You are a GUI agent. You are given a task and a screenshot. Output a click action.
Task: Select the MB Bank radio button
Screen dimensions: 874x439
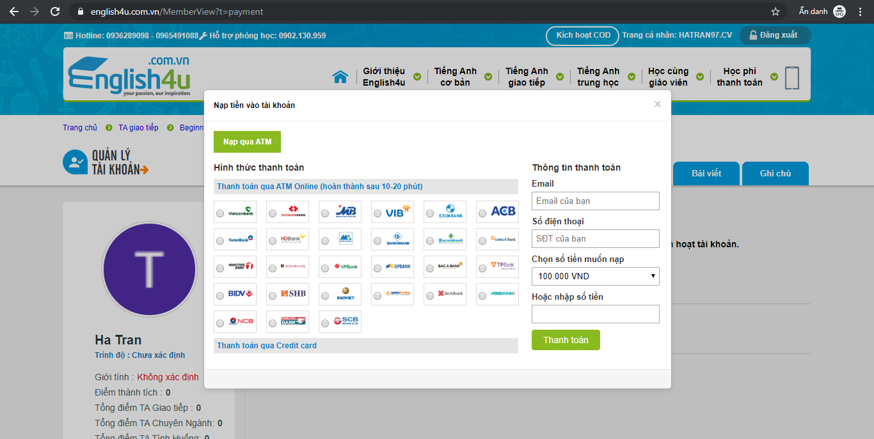[x=325, y=213]
